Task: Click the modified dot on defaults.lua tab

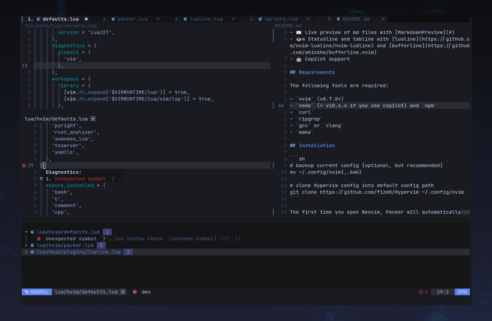Action: click(x=86, y=19)
